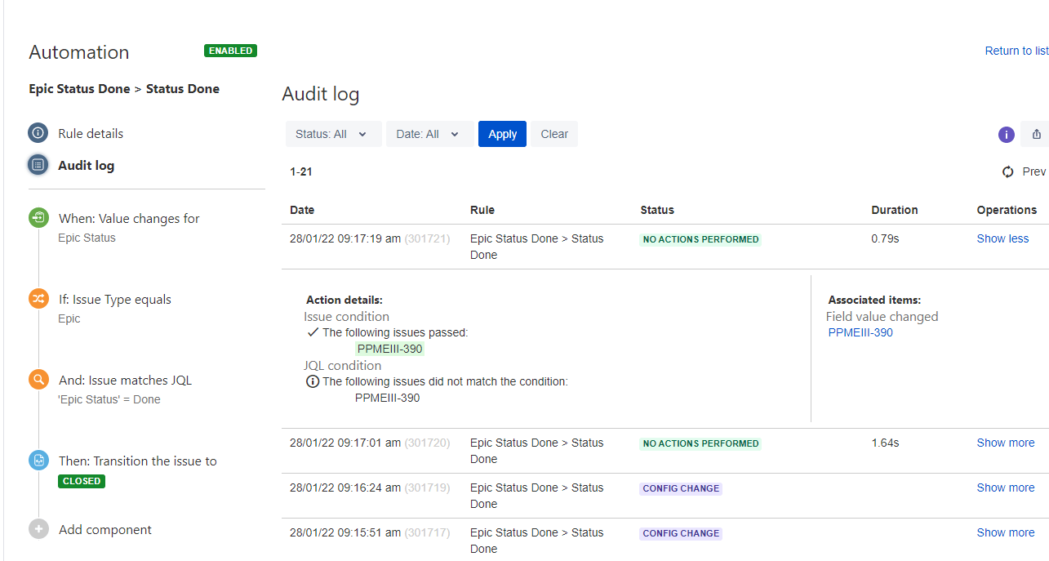Viewport: 1049px width, 561px height.
Task: Click the green ENABLED status badge
Action: 230,50
